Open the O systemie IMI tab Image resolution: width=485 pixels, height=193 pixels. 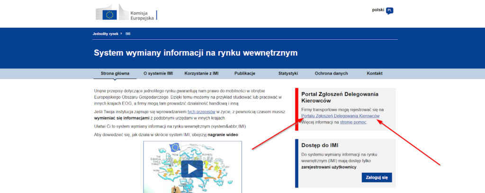158,73
